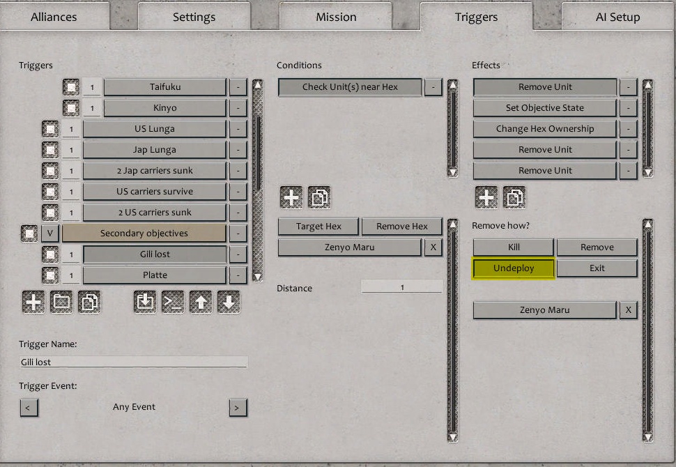Toggle the US Lunga trigger checkbox
Image resolution: width=676 pixels, height=467 pixels.
(x=50, y=129)
